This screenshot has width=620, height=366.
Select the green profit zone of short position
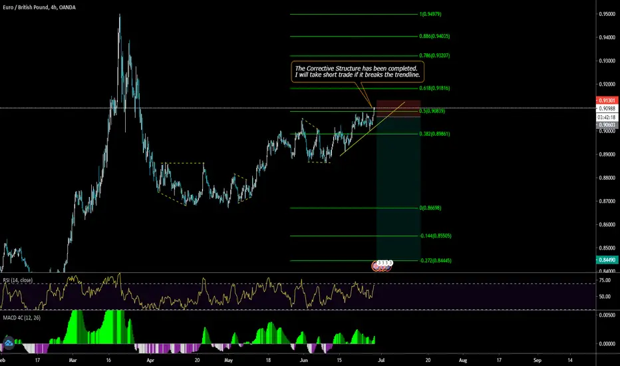pos(398,188)
